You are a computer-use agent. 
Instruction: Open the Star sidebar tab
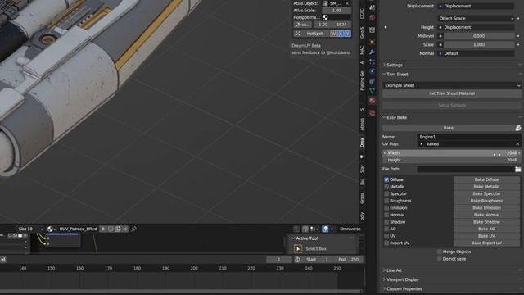[x=362, y=169]
